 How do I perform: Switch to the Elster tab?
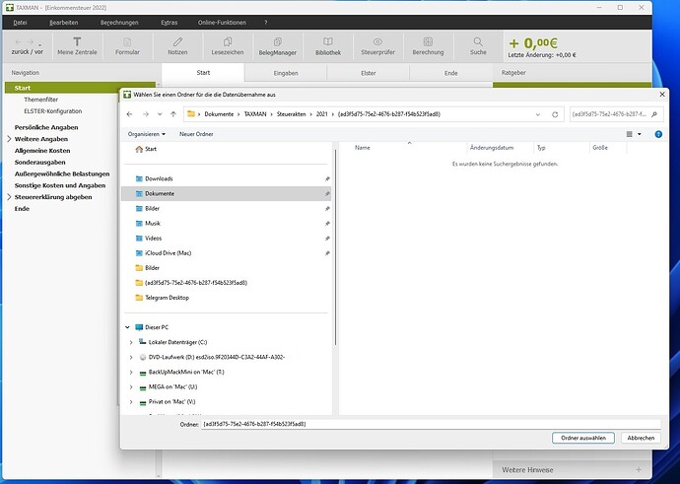(x=369, y=73)
